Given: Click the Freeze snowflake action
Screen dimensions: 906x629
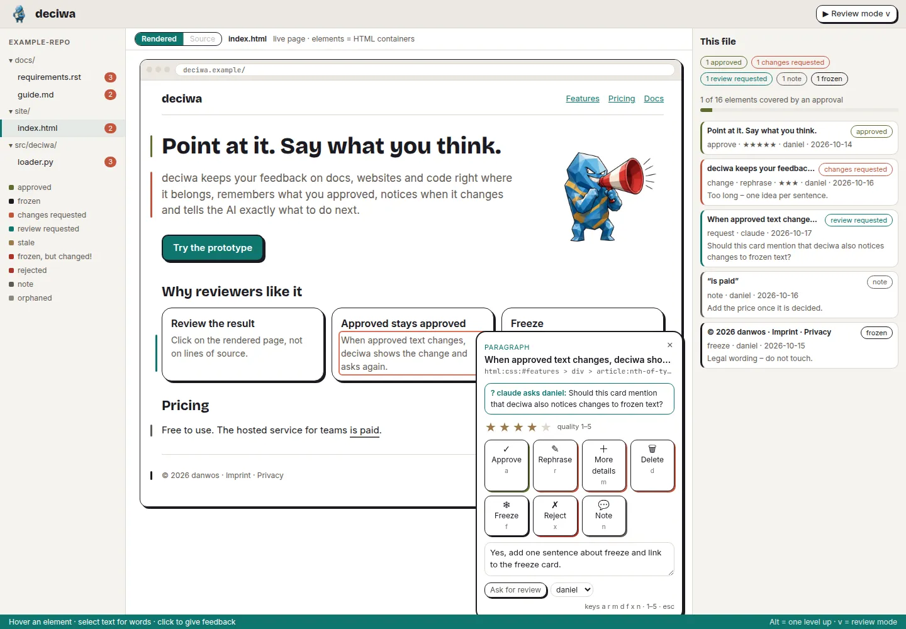Looking at the screenshot, I should (x=506, y=516).
